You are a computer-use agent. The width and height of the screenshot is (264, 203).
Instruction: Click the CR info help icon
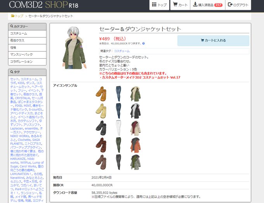pyautogui.click(x=143, y=43)
